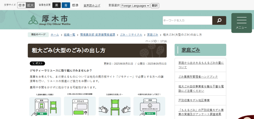254x119 pixels.
Task: Reset background color to 標準
Action: point(75,5)
